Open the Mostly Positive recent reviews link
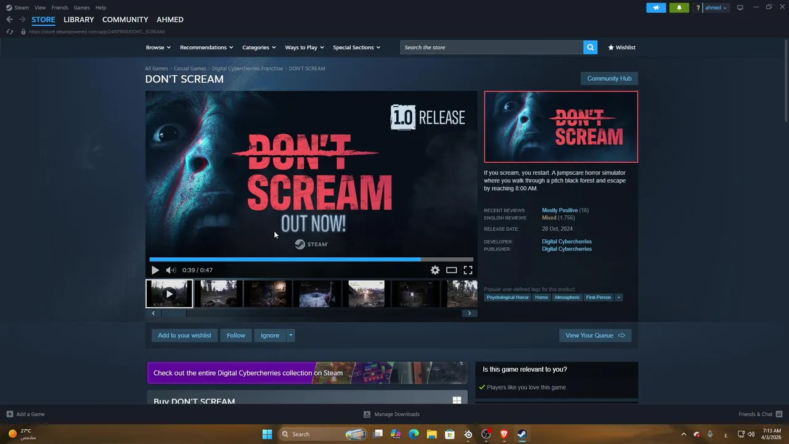The width and height of the screenshot is (789, 444). coord(560,210)
